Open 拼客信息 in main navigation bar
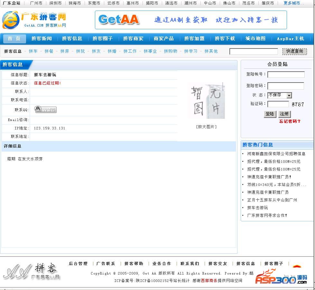This screenshot has height=290, width=315. 72,39
